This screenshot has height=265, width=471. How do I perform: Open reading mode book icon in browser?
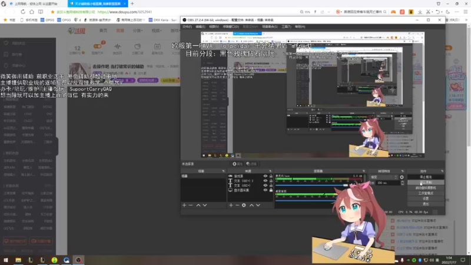[x=41, y=12]
